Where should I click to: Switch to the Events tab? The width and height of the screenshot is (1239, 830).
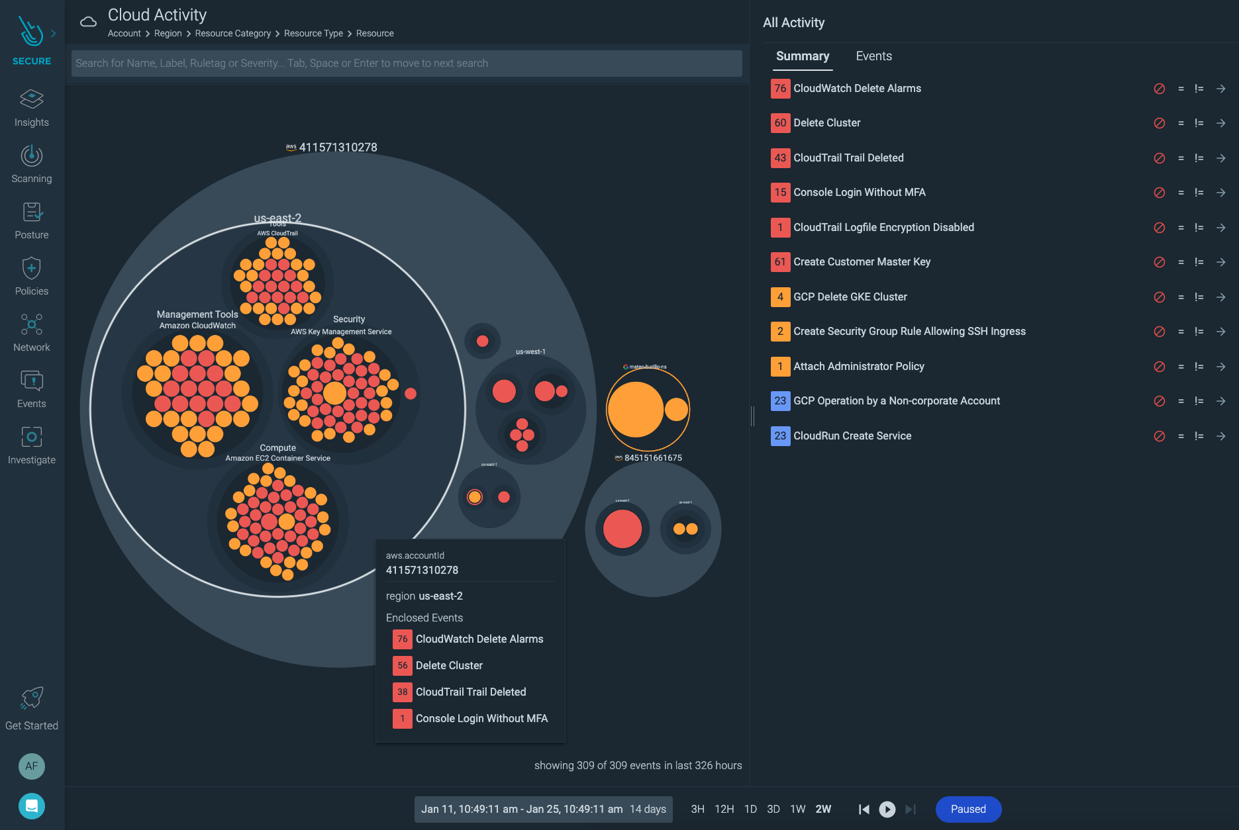point(873,56)
